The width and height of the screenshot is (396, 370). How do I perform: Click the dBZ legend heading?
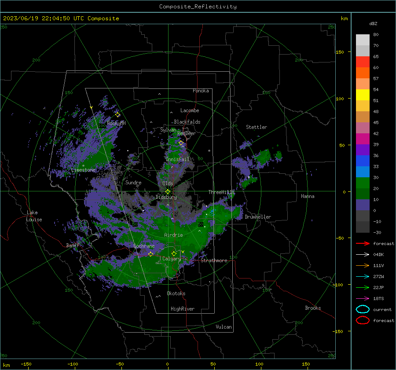(373, 23)
